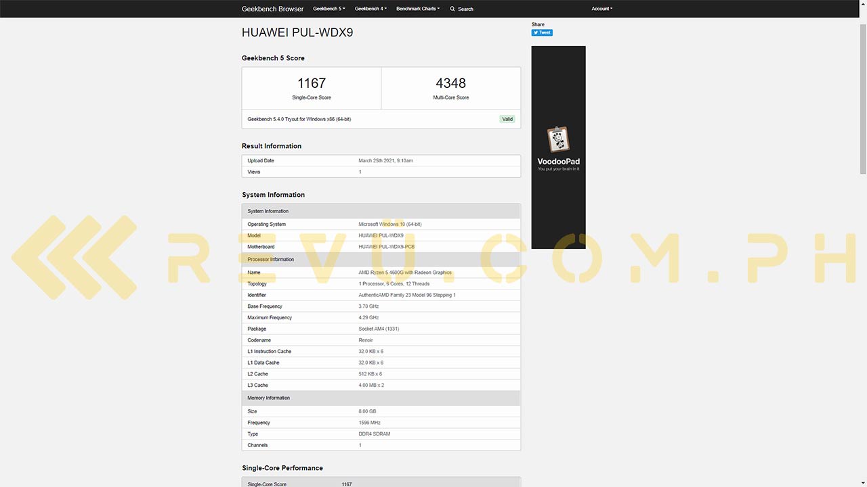Click the DDR4 SDRAM memory type value
867x487 pixels.
pyautogui.click(x=374, y=434)
